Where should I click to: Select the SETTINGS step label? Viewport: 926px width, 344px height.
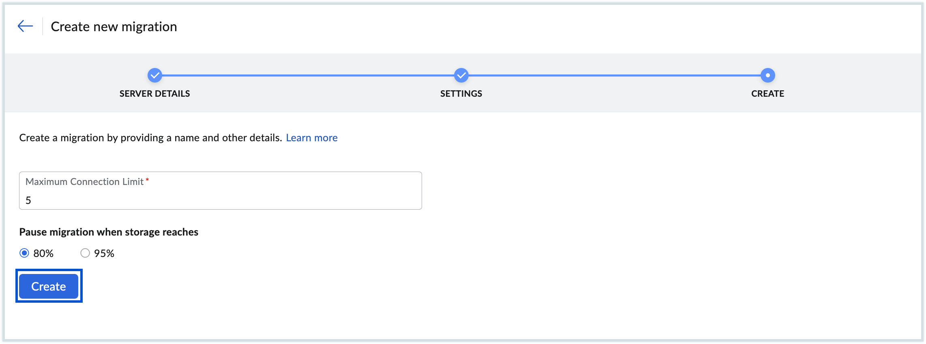[x=461, y=94]
